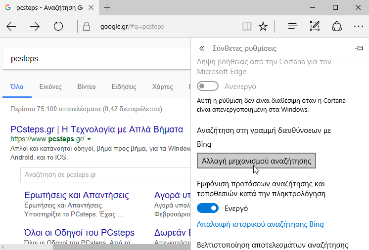369x250 pixels.
Task: Open the Hub lines icon
Action: (293, 26)
